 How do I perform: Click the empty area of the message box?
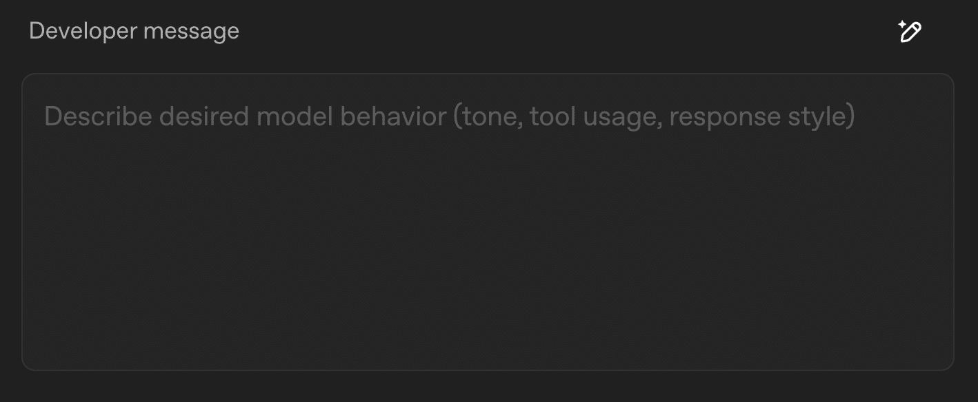tap(488, 262)
